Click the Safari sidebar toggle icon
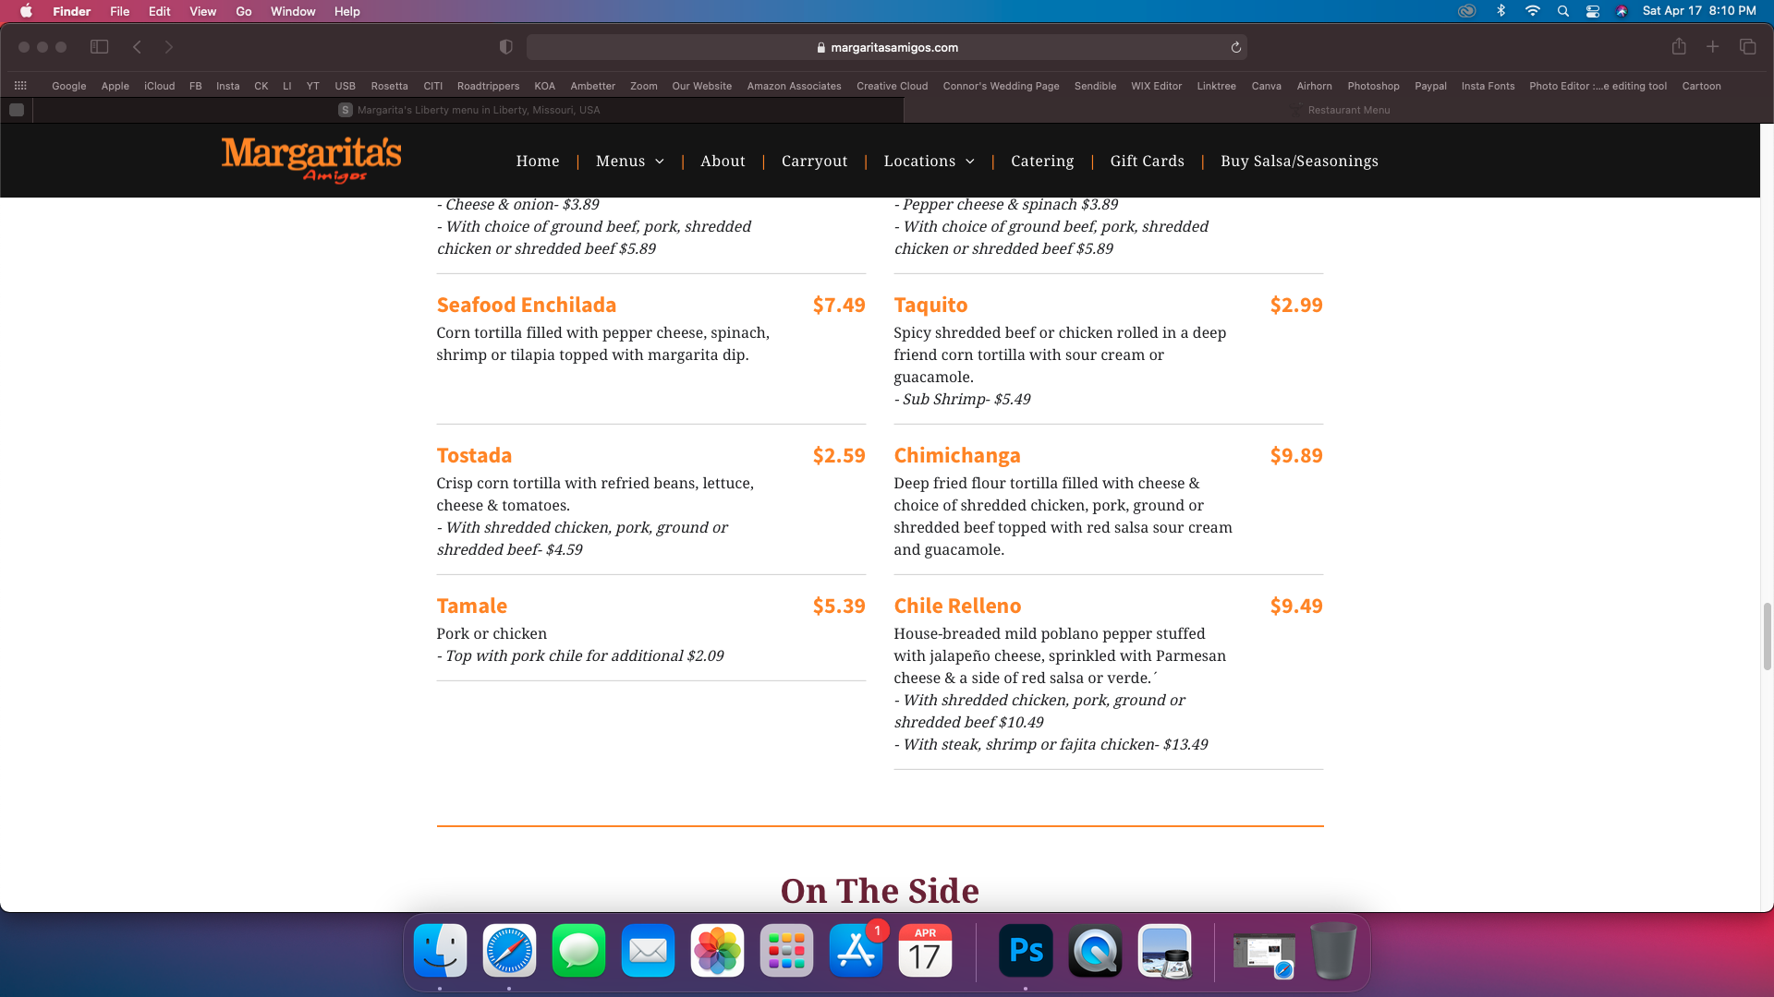Screen dimensions: 1774x997 pyautogui.click(x=99, y=47)
